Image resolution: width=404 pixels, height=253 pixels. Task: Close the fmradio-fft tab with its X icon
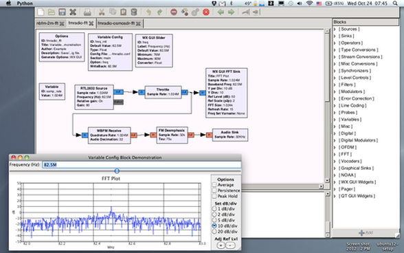coord(91,23)
